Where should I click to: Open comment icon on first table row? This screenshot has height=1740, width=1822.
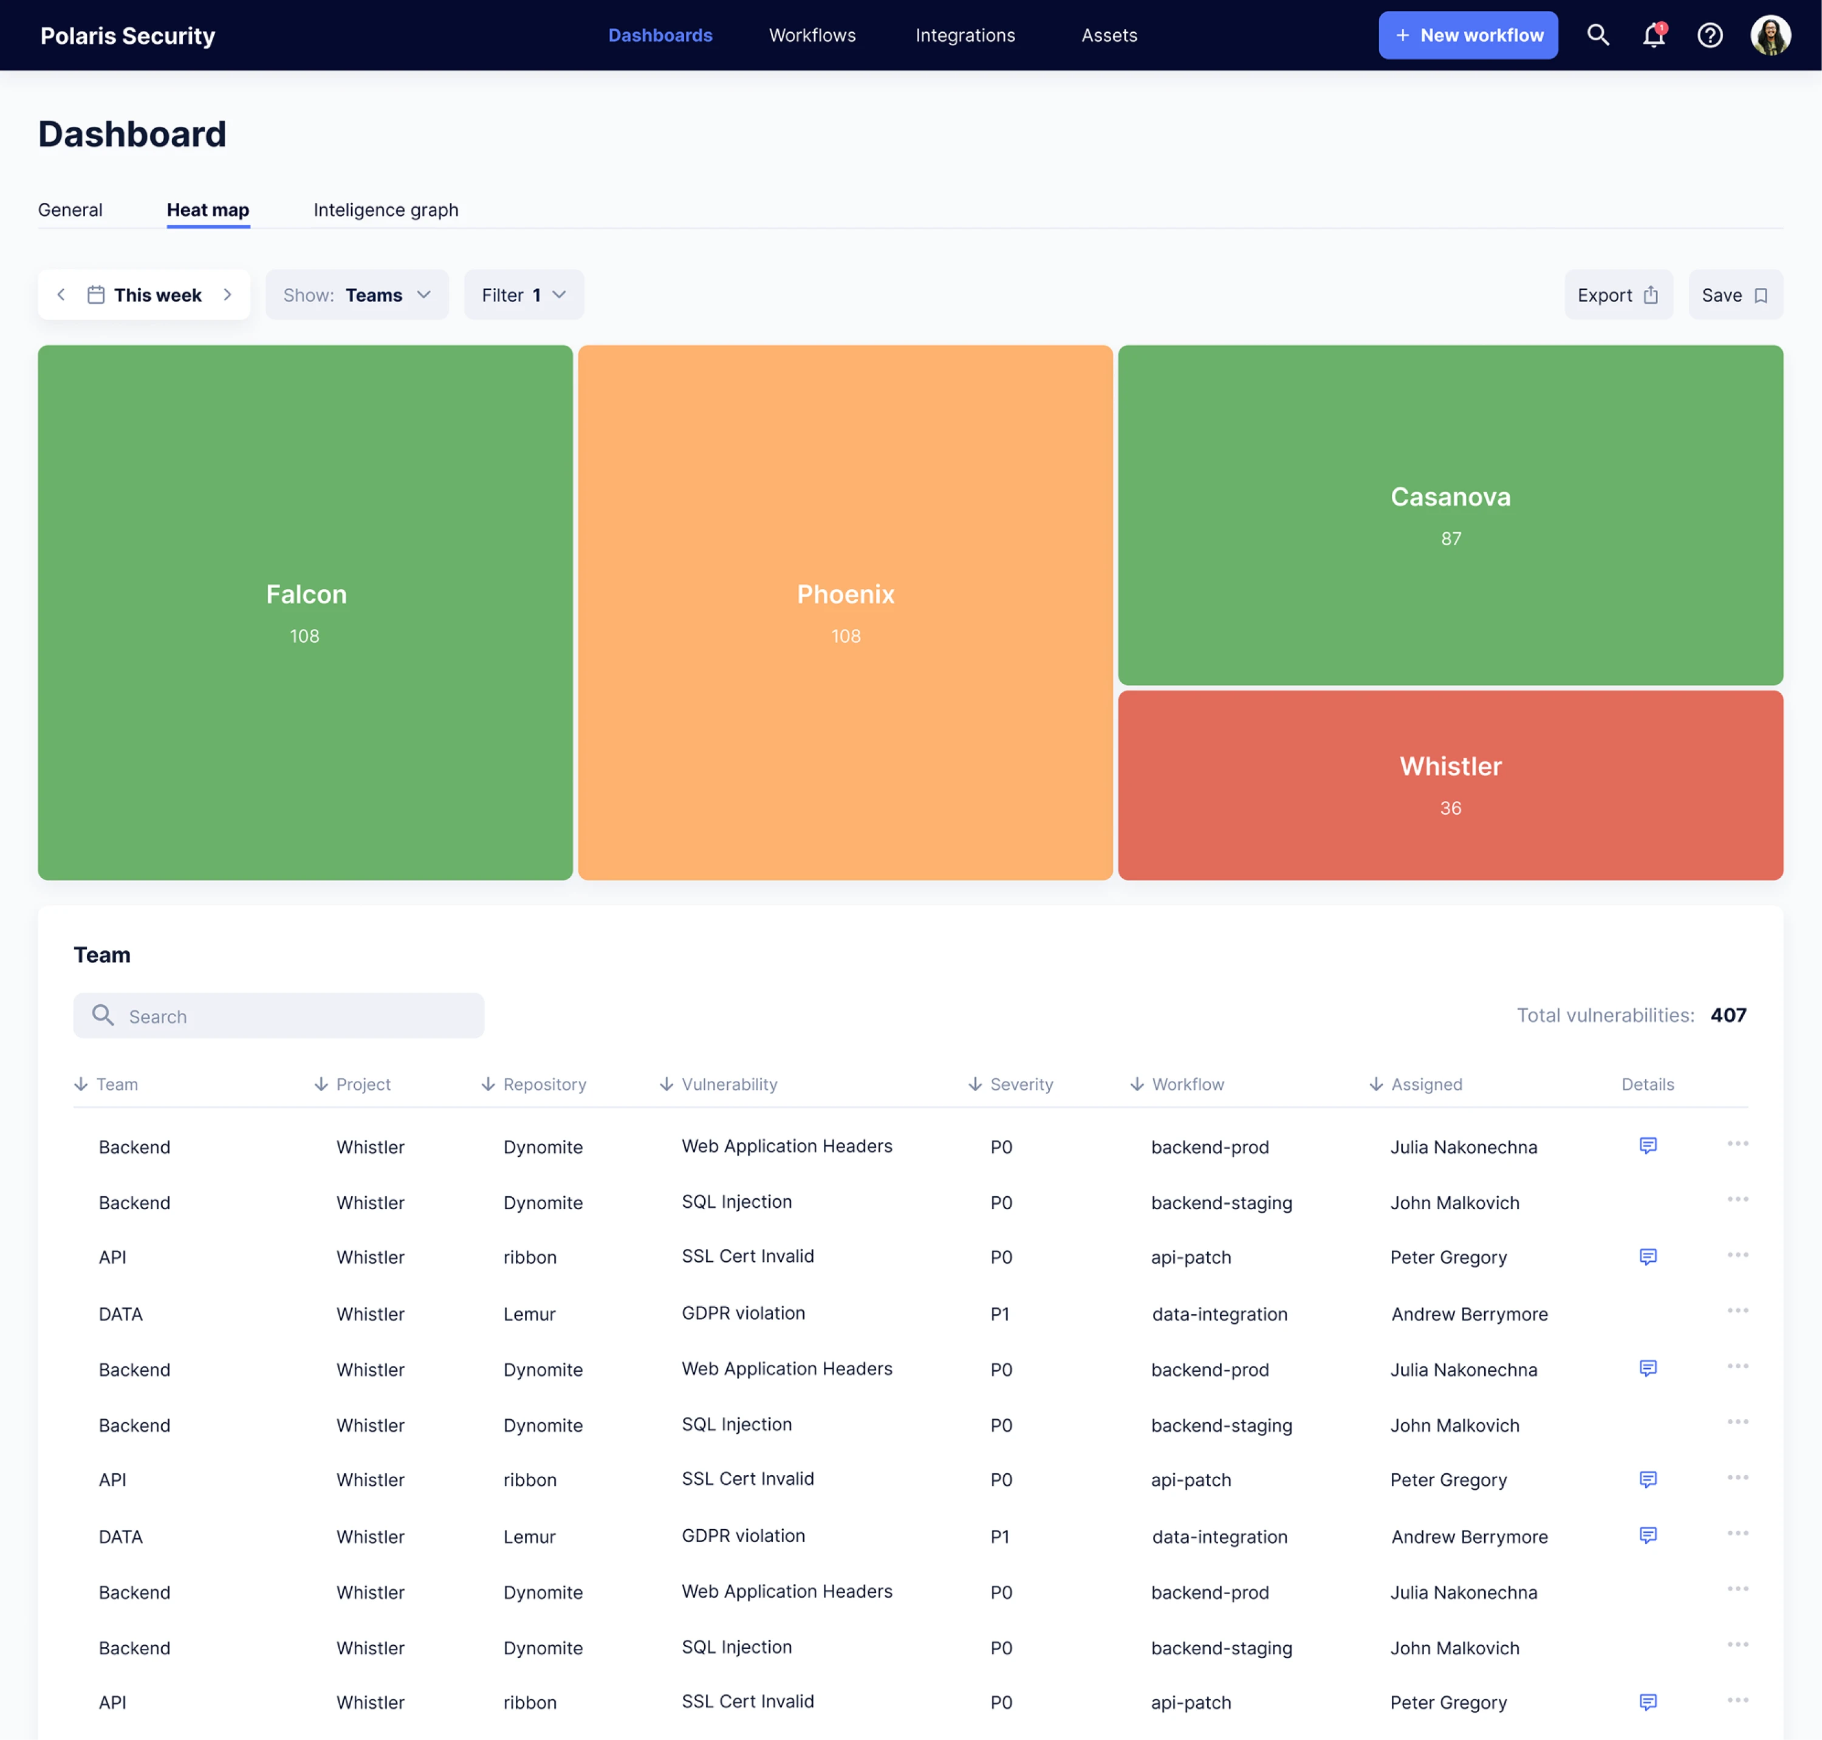pos(1646,1145)
